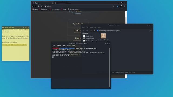Go forward in the File Manager

click(87, 30)
